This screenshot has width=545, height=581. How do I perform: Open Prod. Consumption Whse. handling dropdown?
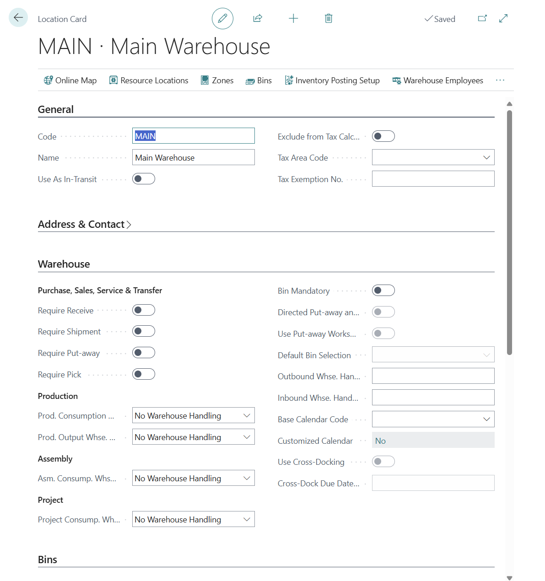(247, 415)
